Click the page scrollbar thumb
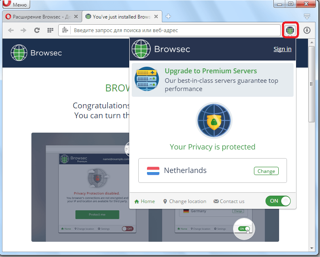320x257 pixels. tap(311, 84)
